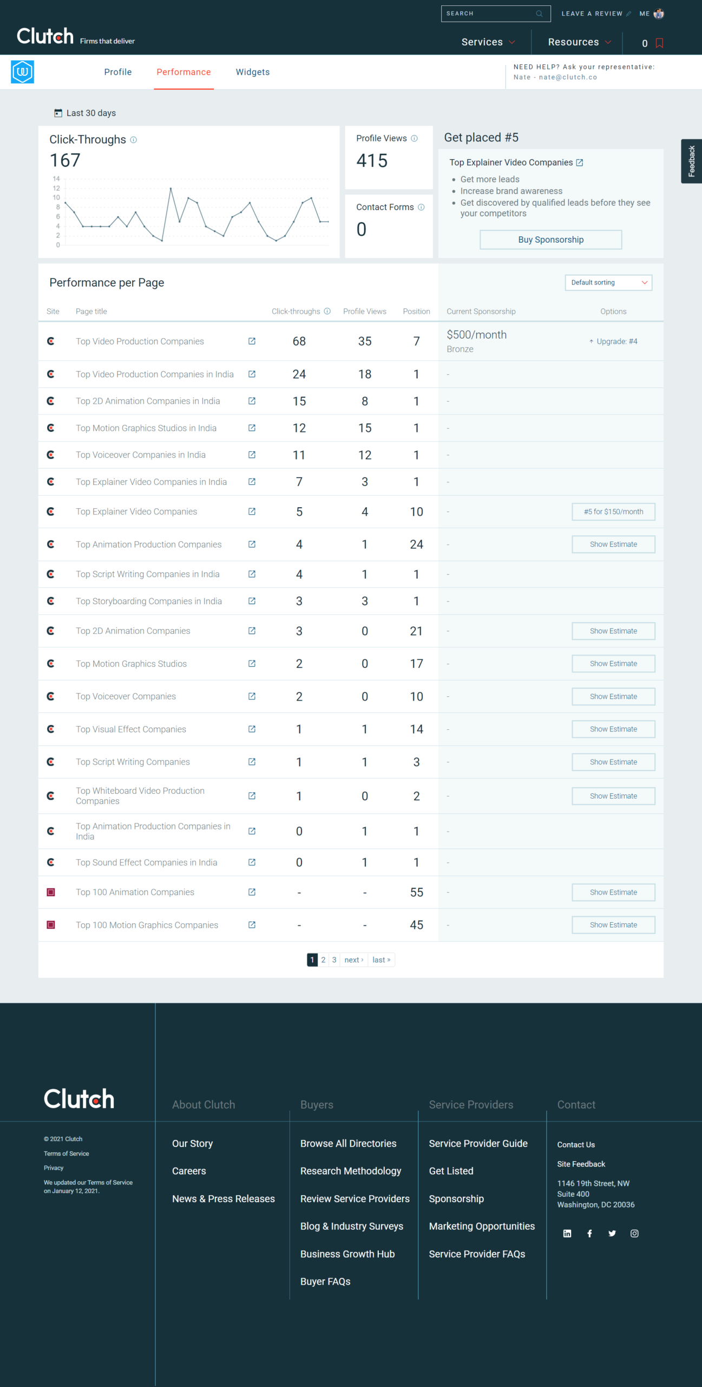Show info tooltip for Click-Throughs card
The image size is (702, 1387).
(134, 140)
